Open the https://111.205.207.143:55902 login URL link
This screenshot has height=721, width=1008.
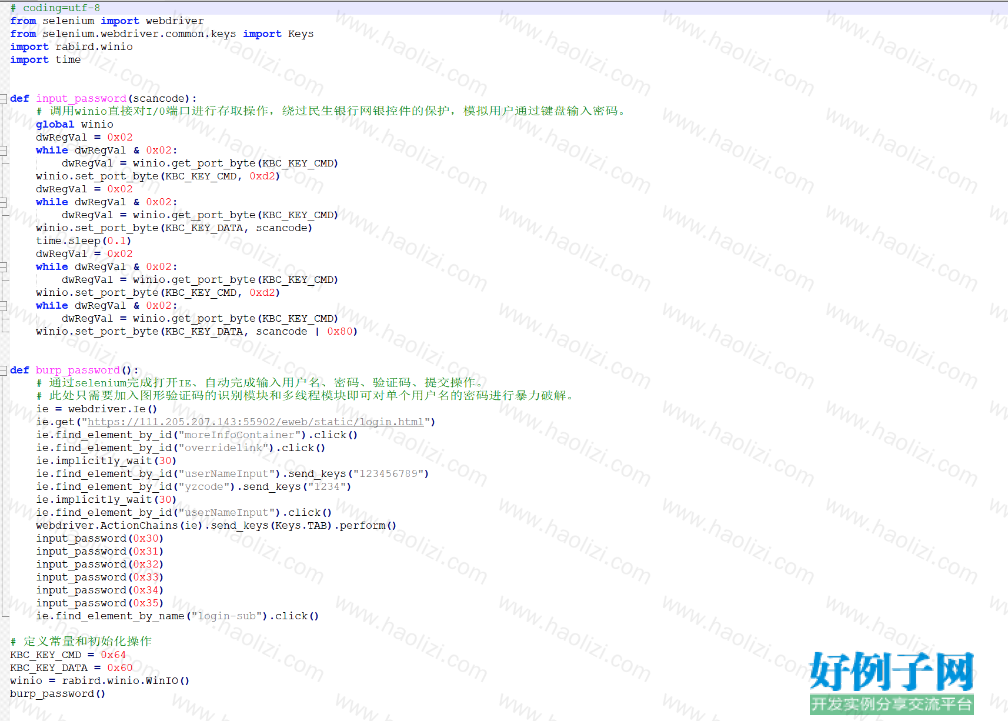point(256,422)
